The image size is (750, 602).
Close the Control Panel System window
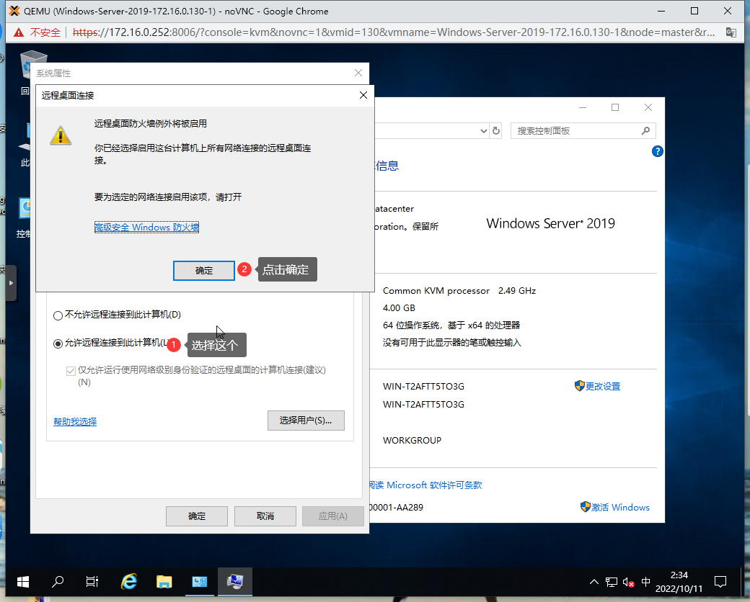pos(648,107)
